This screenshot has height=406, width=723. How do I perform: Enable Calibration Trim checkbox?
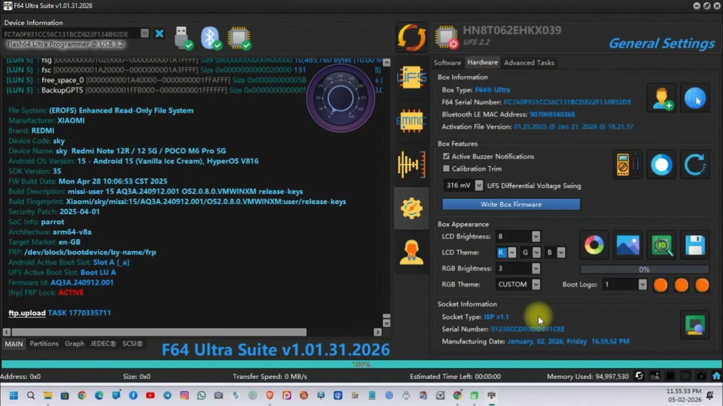click(446, 169)
